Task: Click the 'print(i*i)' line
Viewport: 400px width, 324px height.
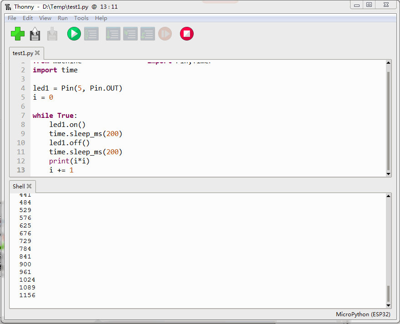Action: coord(70,161)
